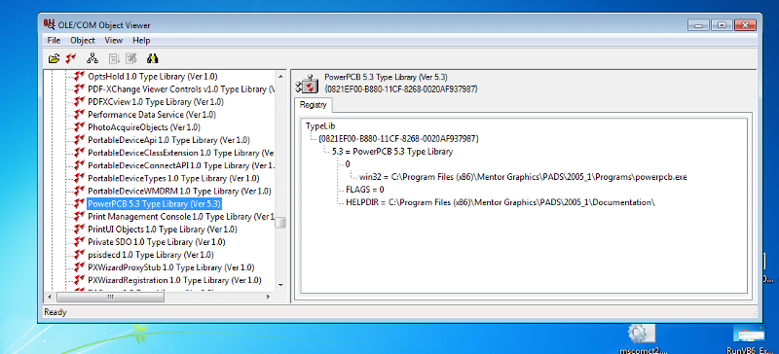Click the OLE/COM Object Viewer title bar icon
The height and width of the screenshot is (354, 779).
(x=50, y=25)
